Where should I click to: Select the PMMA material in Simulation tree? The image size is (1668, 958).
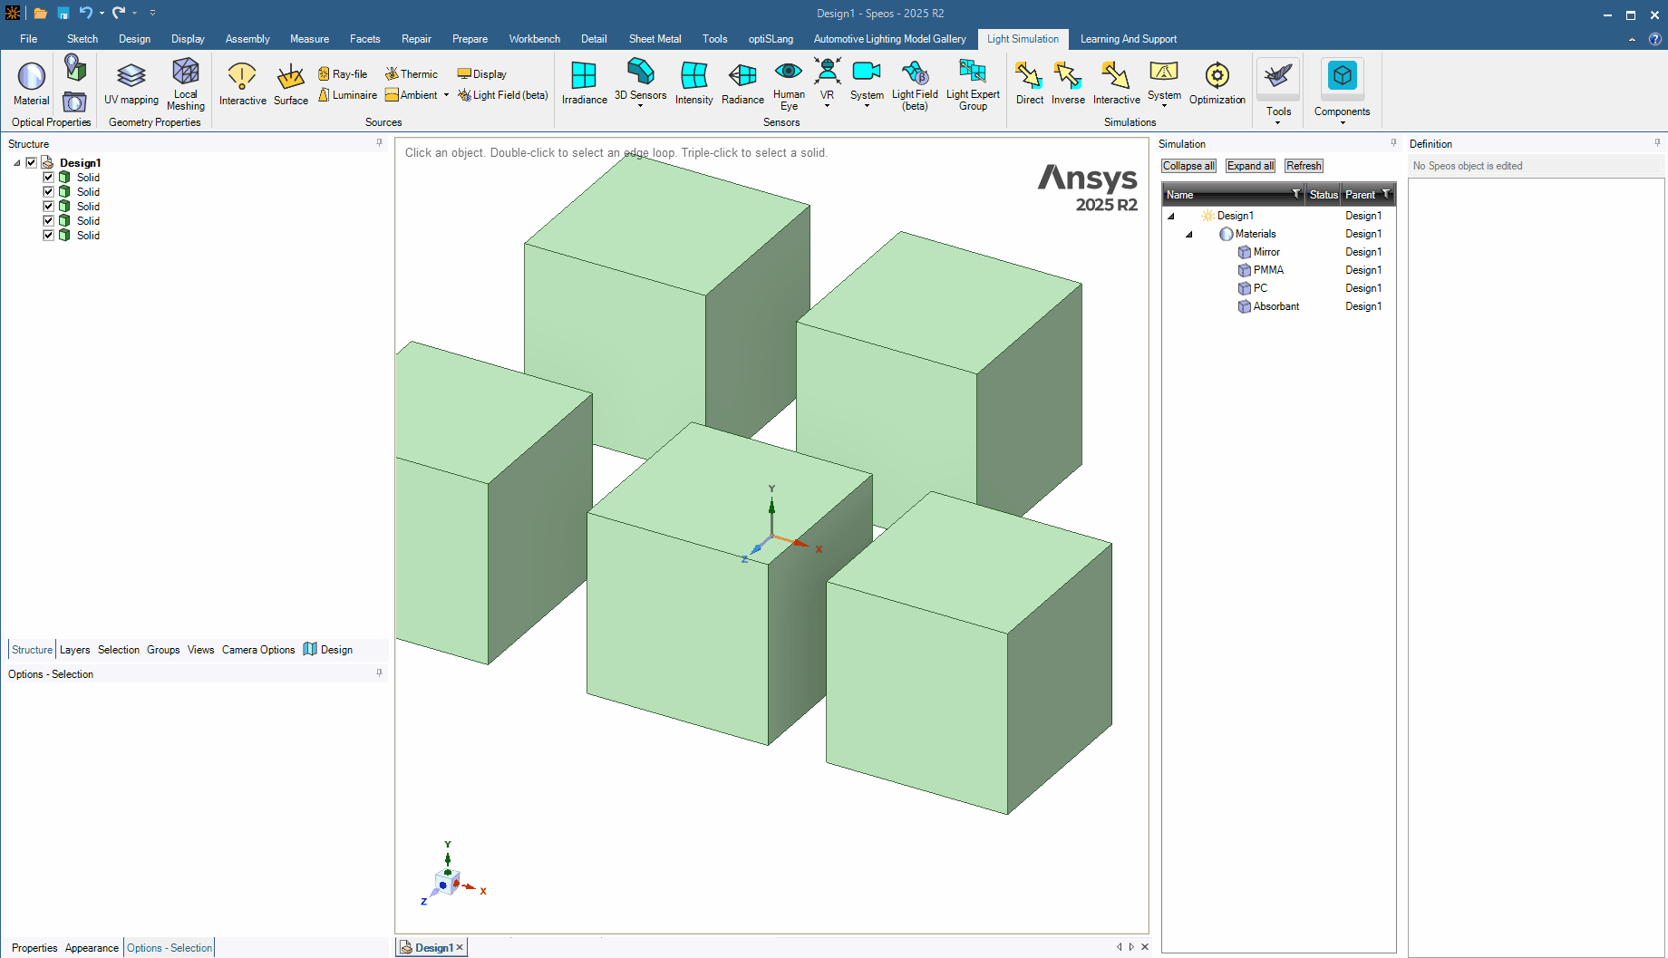pos(1268,270)
